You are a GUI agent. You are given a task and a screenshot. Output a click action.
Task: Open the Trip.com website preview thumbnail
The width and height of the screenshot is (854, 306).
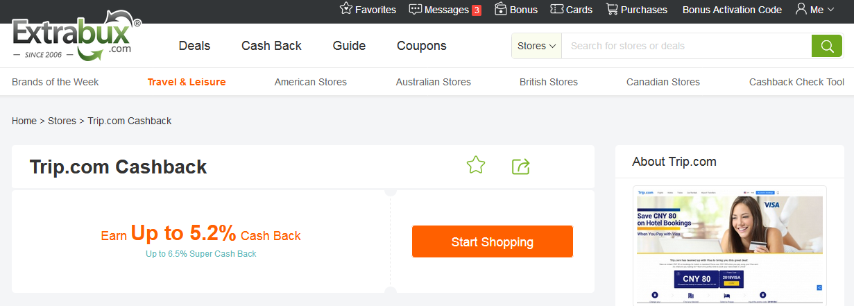(x=729, y=245)
